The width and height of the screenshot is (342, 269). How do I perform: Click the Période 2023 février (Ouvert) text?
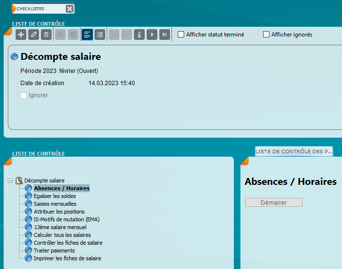click(x=59, y=71)
